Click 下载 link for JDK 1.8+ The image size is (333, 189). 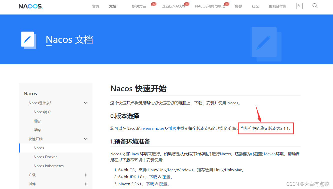coord(153,177)
